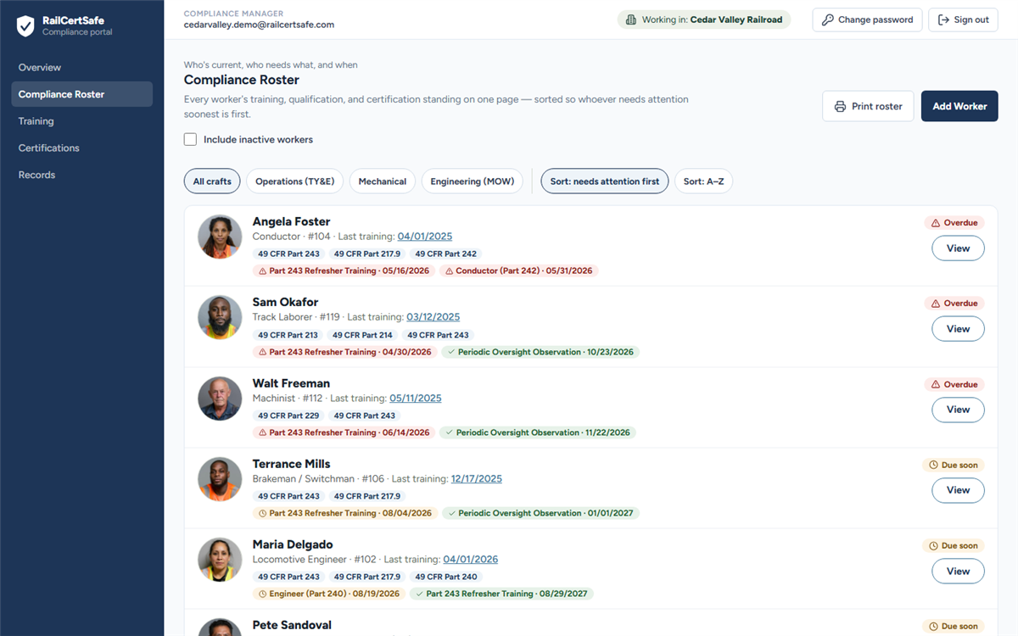Enable the Include inactive workers checkbox
Screen dimensions: 1018x636
coord(190,139)
